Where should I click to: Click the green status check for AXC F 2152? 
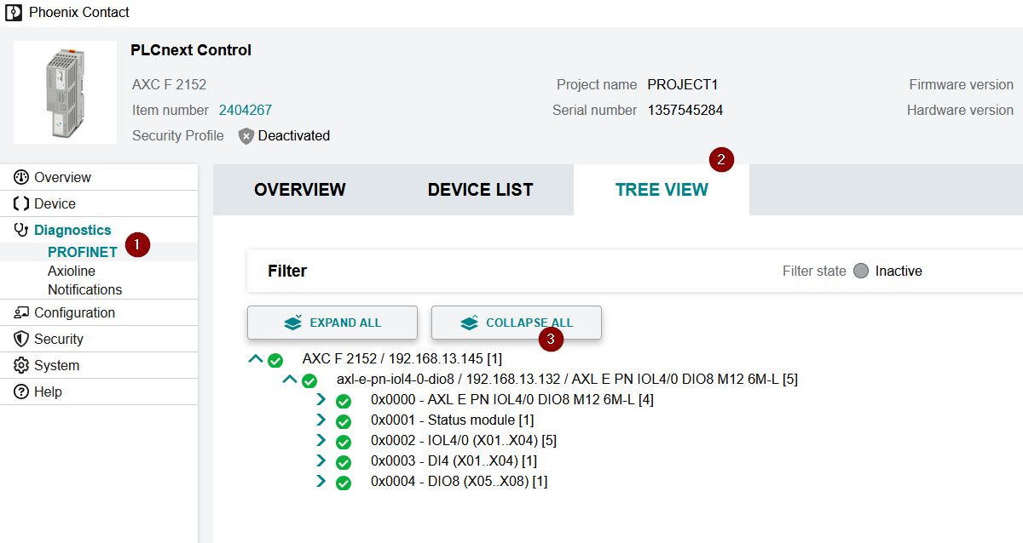coord(275,360)
